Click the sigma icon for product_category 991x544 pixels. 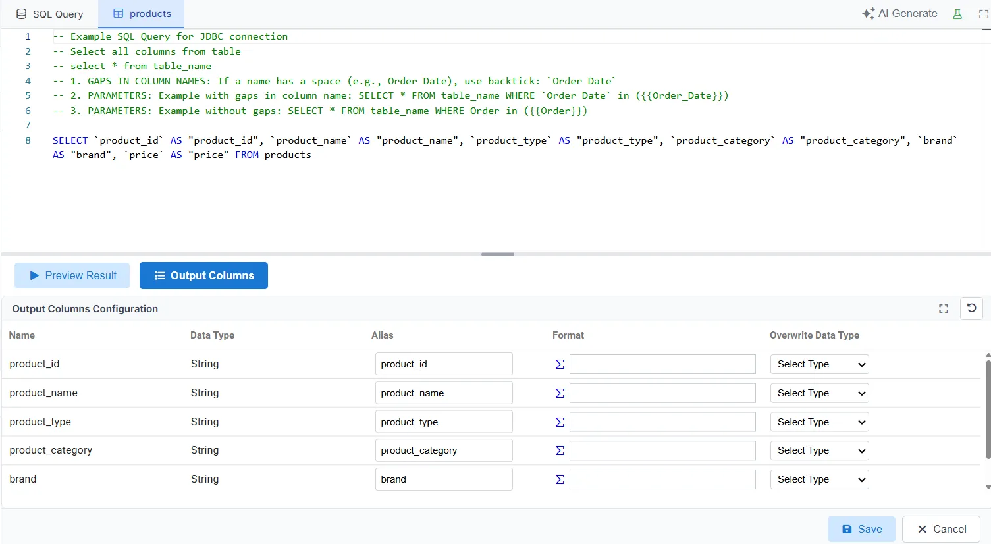558,450
